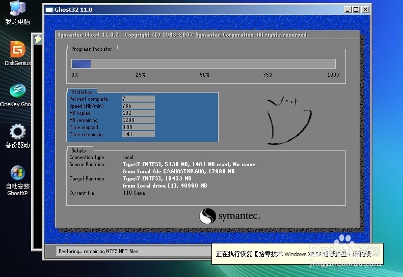Click the Symantec Ghost 11.0.2 copyright header
Viewport: 403px width, 277px height.
pos(182,35)
